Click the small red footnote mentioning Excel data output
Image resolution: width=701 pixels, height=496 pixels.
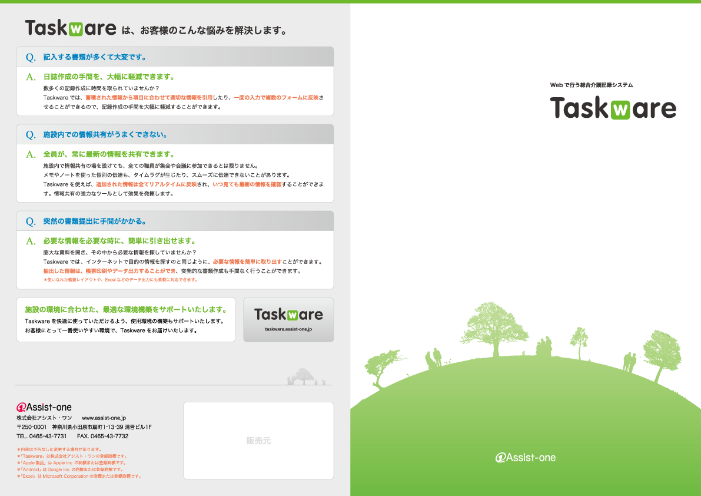120,280
